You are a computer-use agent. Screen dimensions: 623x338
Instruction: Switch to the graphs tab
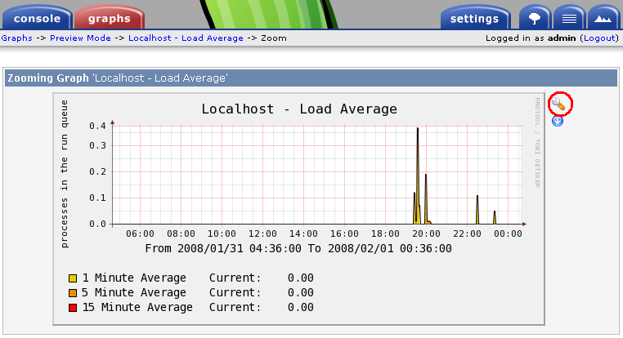pyautogui.click(x=109, y=18)
